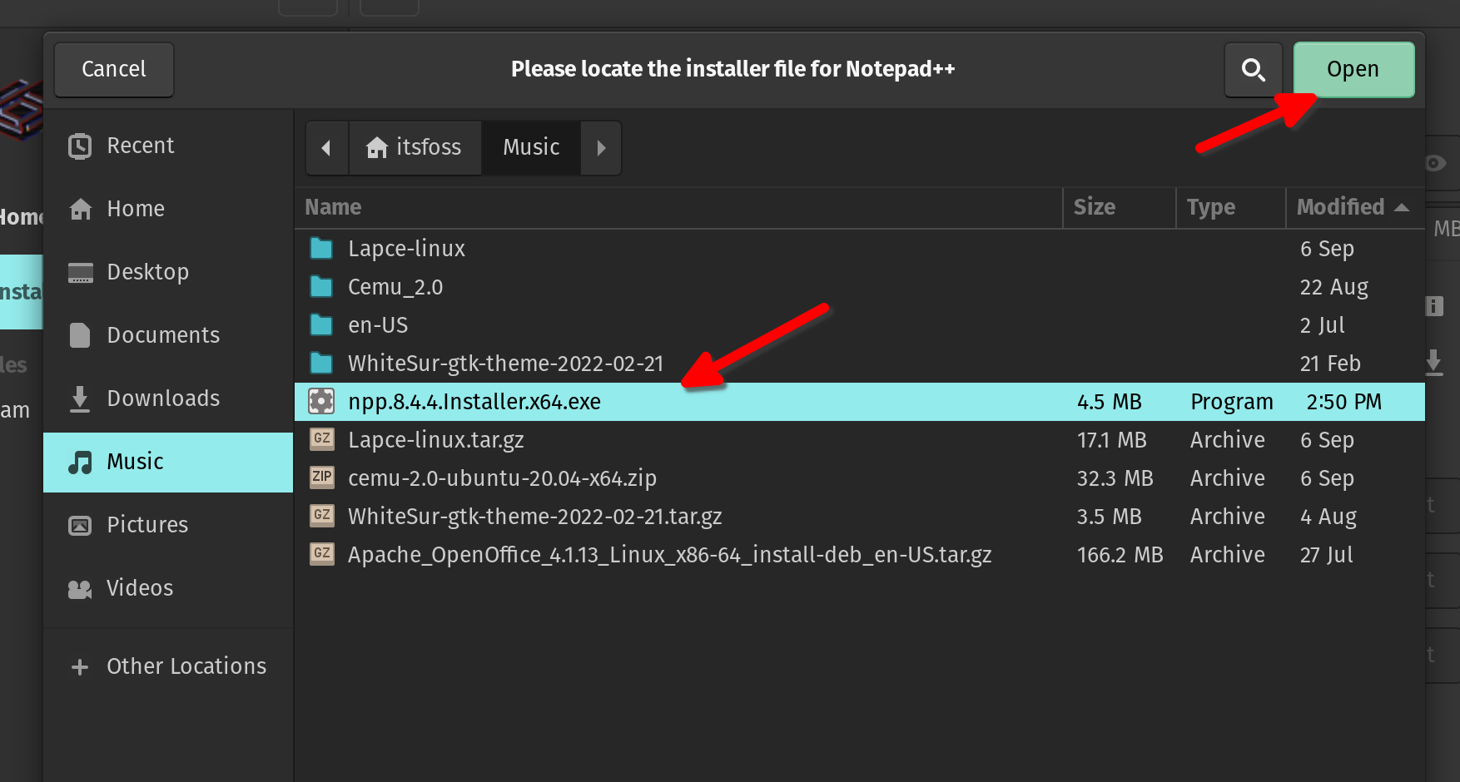Sort by Type column header
Viewport: 1460px width, 782px height.
(x=1231, y=207)
